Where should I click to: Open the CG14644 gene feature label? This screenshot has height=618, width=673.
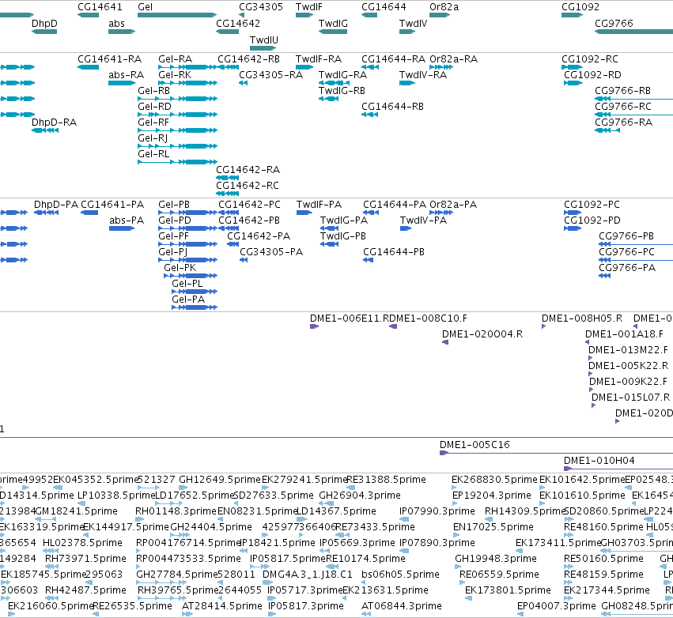(384, 7)
